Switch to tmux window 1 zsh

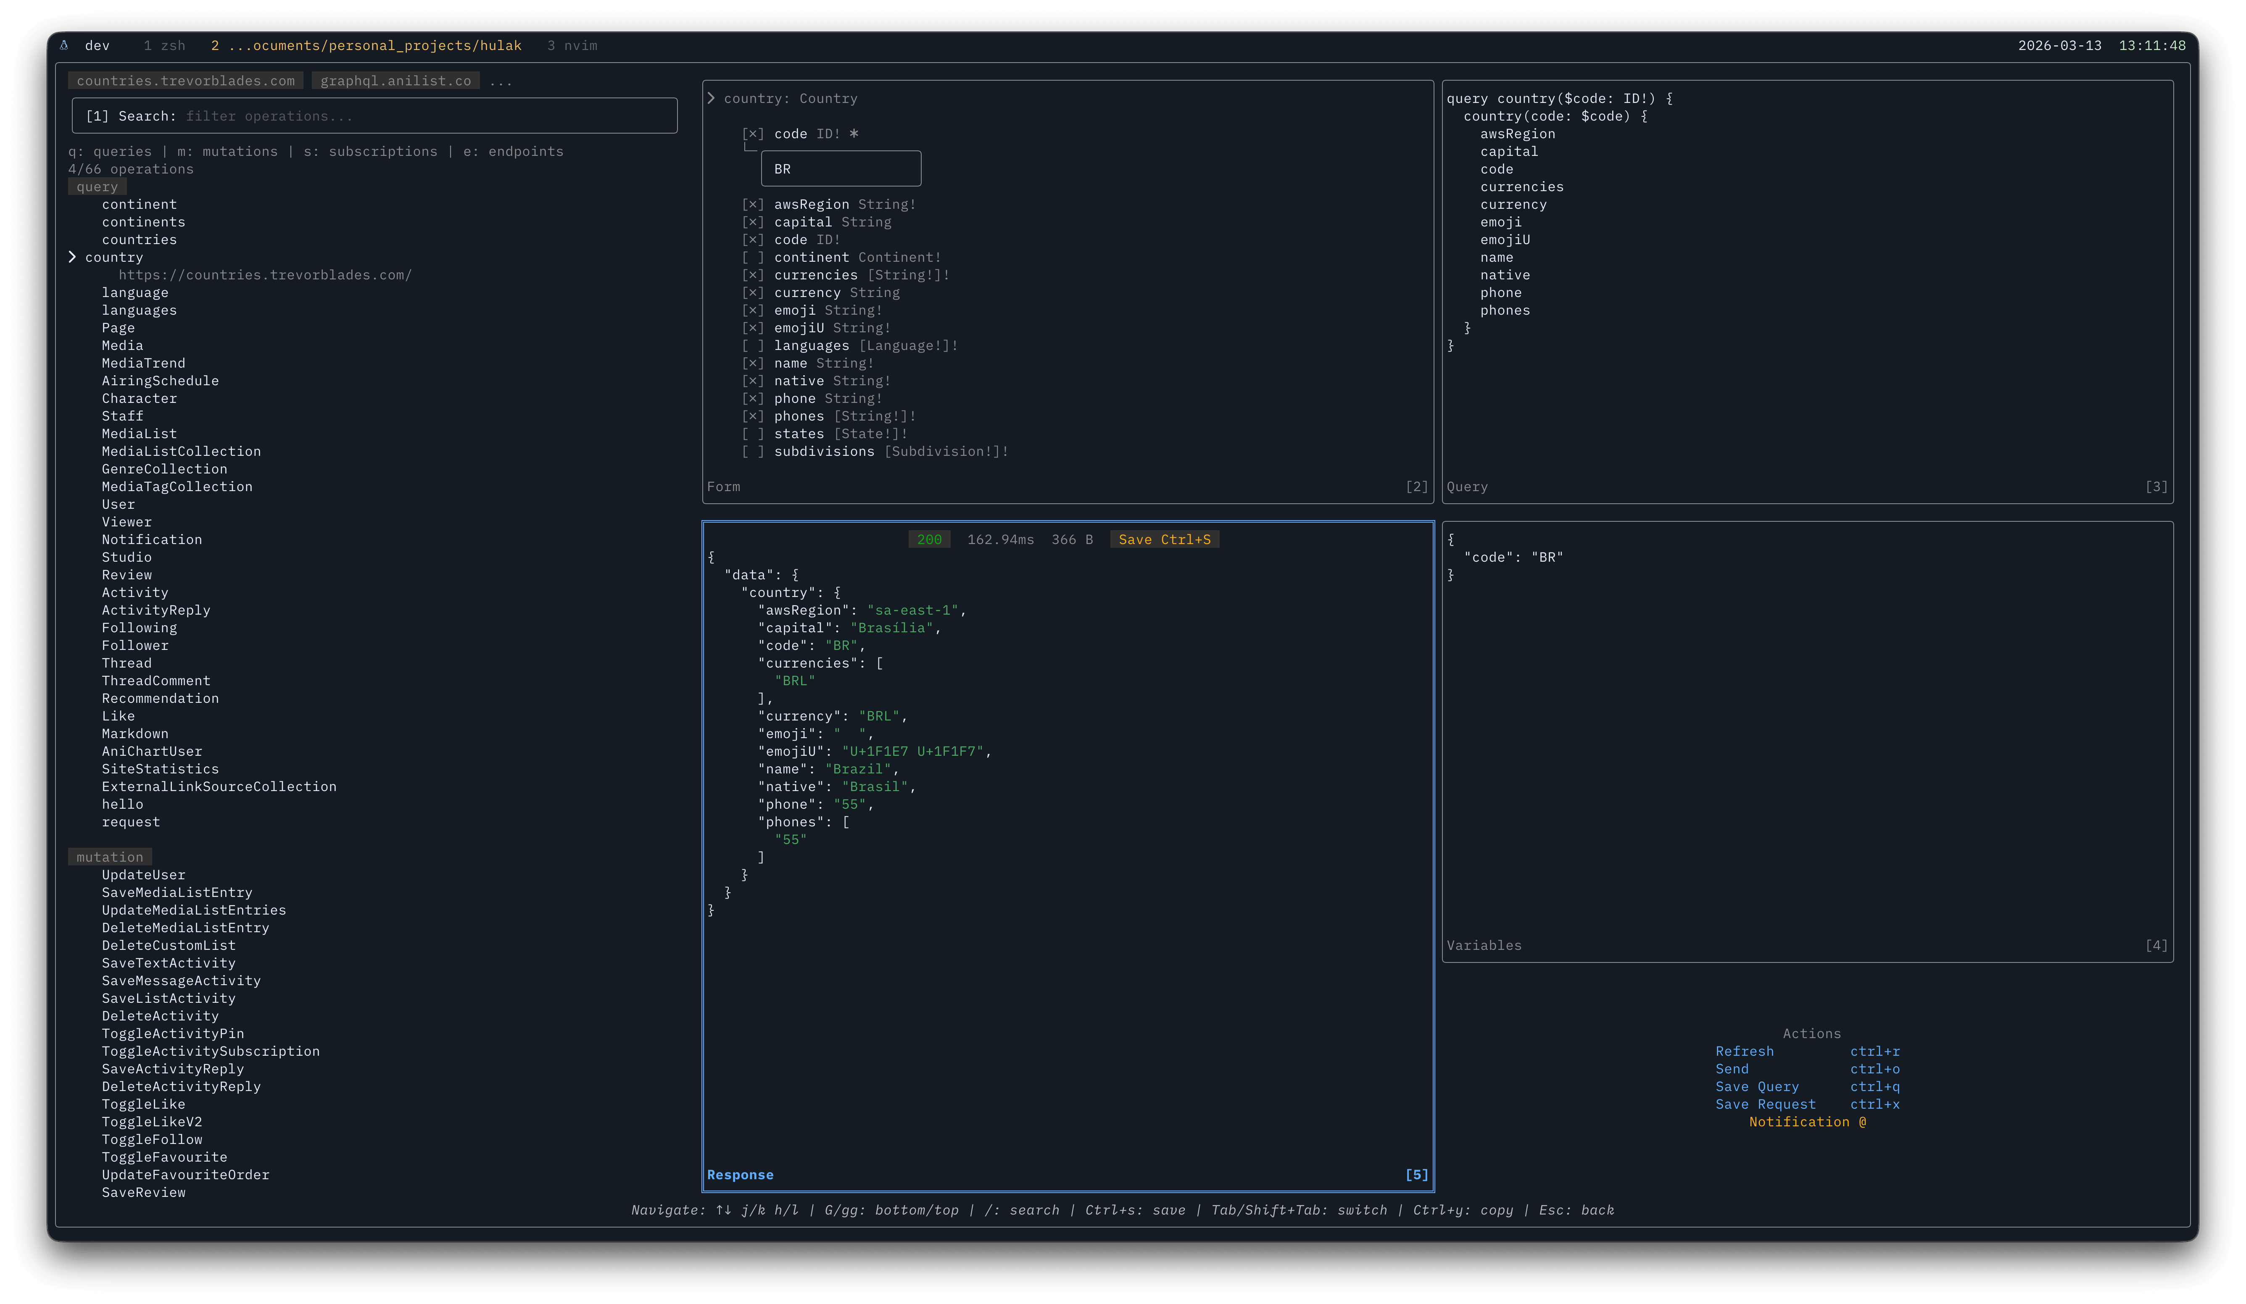[165, 45]
